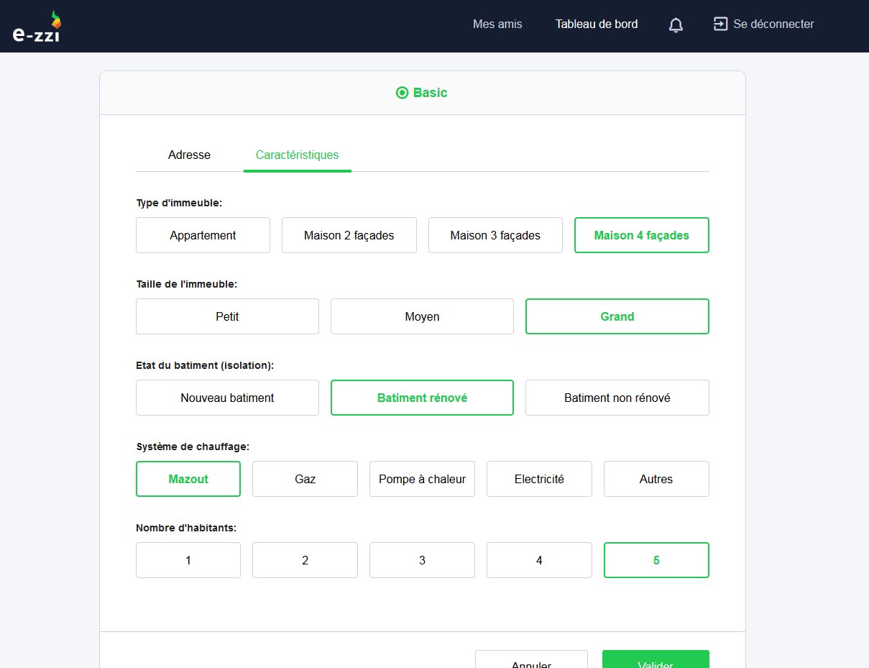Select Moyen building size
The height and width of the screenshot is (668, 869).
coord(422,316)
